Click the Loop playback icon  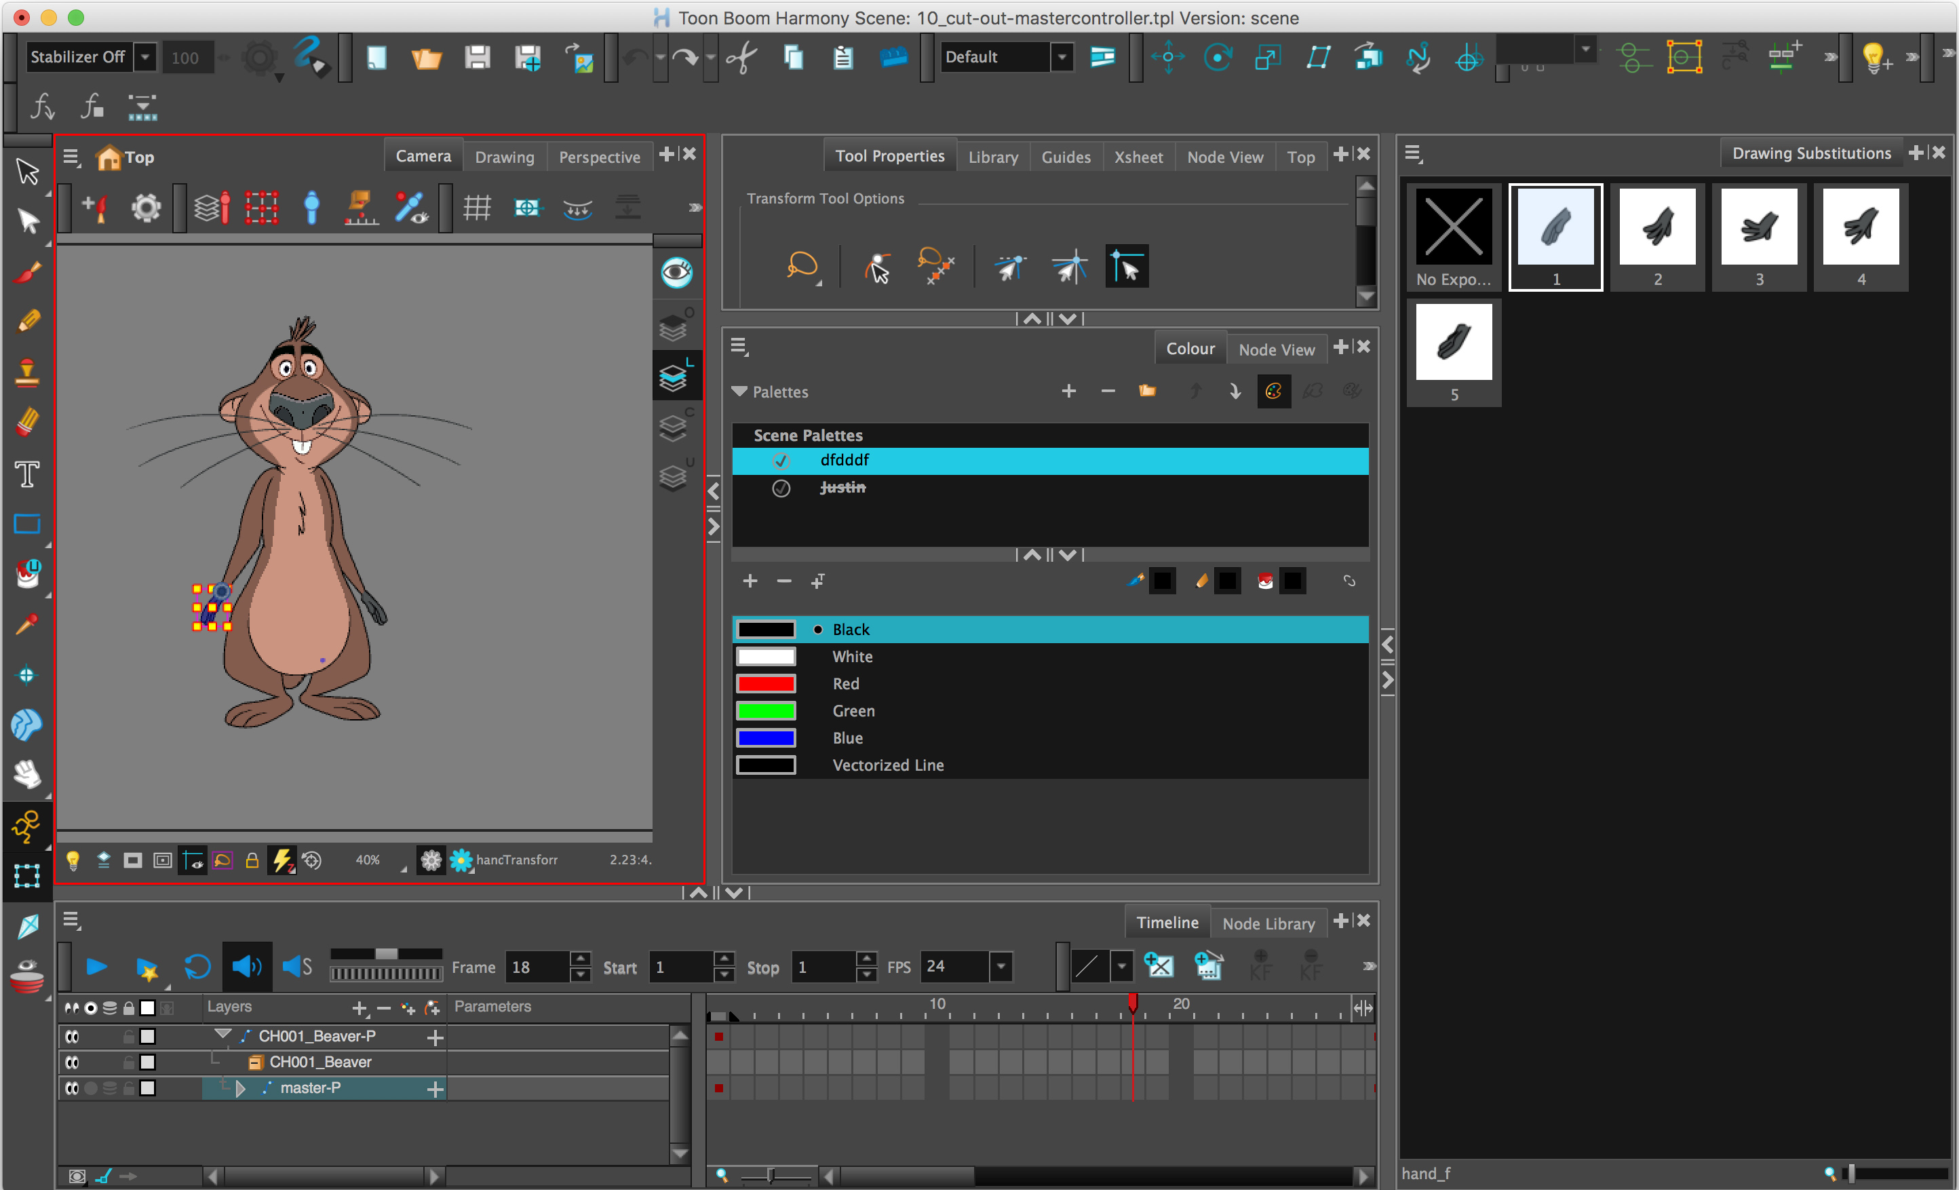click(x=197, y=967)
